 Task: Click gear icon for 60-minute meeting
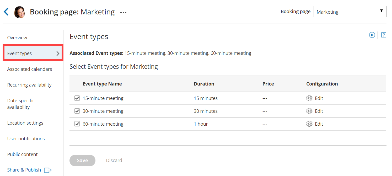click(x=309, y=124)
